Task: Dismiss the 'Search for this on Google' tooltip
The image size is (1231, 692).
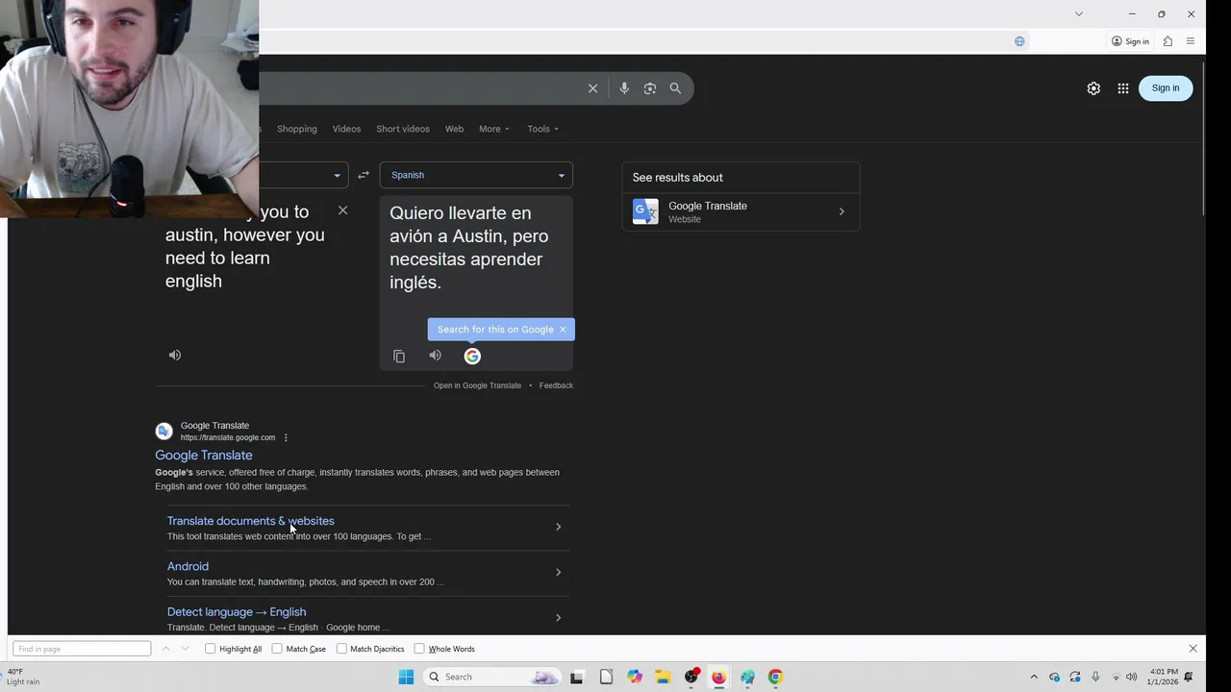Action: 563,330
